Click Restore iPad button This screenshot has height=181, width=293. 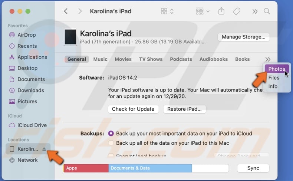tap(184, 109)
